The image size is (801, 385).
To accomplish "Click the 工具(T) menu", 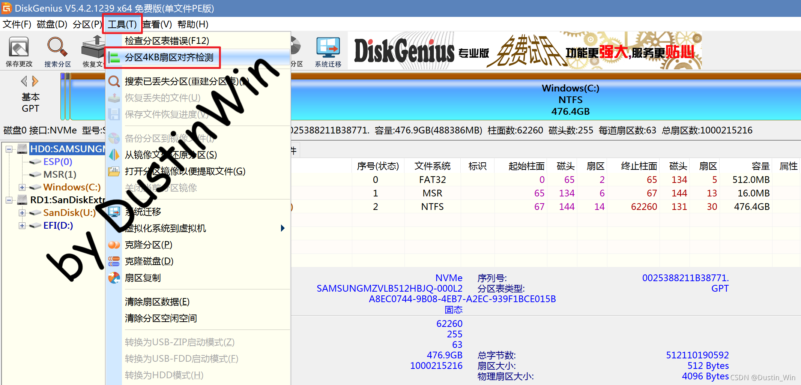I will pos(122,24).
